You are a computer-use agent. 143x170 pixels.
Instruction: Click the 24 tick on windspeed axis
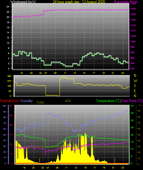[x=8, y=7]
